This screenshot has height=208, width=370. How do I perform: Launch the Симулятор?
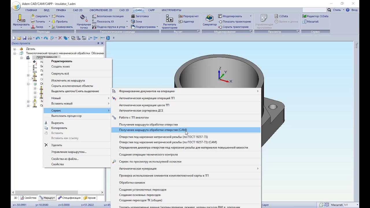click(210, 21)
